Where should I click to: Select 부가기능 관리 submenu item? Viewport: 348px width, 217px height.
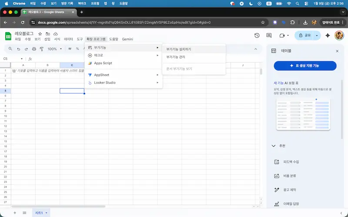tap(194, 57)
